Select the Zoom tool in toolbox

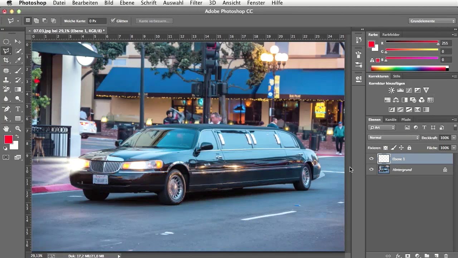(x=18, y=129)
